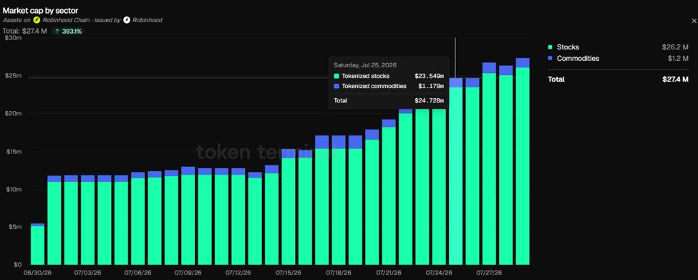Select the last bar on the right

[523, 162]
